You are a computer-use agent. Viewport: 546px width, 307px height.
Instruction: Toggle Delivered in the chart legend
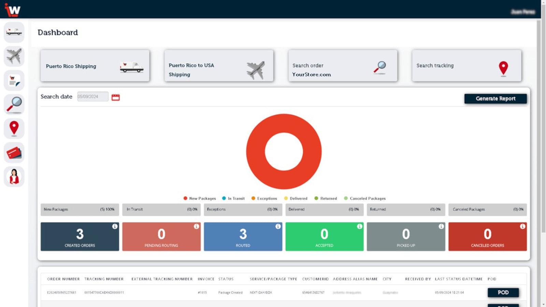tap(297, 198)
